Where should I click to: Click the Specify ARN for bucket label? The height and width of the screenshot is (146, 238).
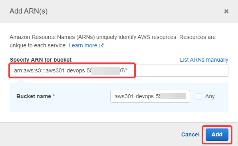click(41, 60)
